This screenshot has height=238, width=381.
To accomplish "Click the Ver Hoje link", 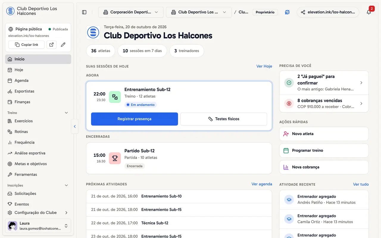I will click(264, 66).
